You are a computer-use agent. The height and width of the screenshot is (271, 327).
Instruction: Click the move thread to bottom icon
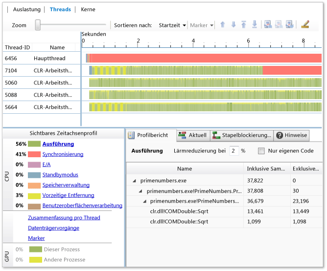click(254, 25)
